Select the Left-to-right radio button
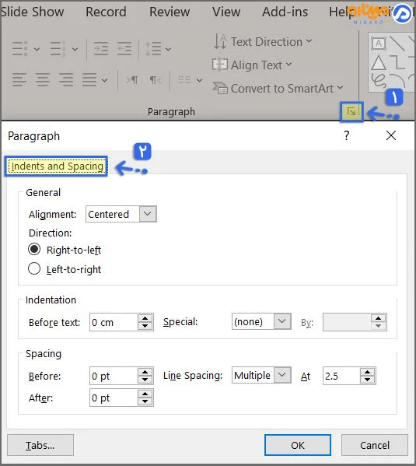416x466 pixels. [34, 268]
